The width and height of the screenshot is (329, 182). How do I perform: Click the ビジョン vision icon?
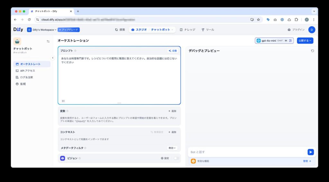(x=63, y=158)
